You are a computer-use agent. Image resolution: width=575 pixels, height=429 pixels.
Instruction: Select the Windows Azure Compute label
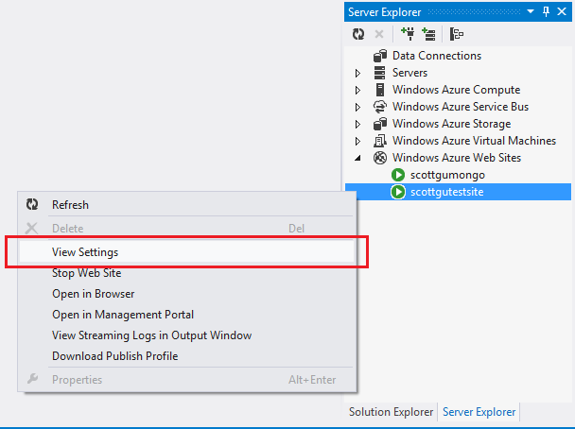[456, 90]
